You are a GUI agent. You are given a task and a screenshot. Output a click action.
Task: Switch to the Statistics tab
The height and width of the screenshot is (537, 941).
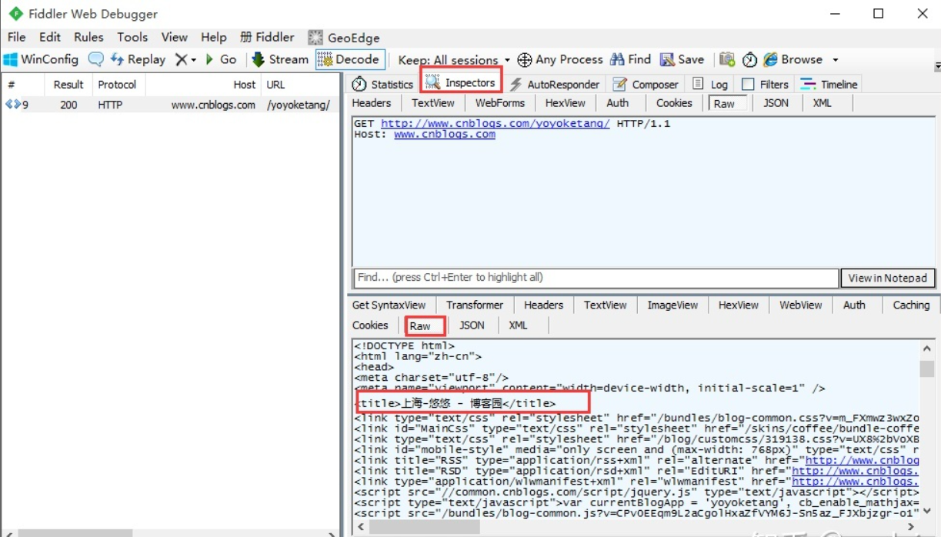382,84
